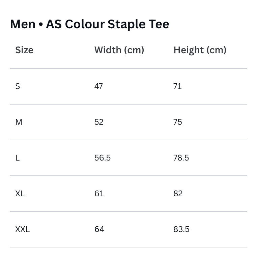
Task: Click the M size label
Action: click(x=19, y=122)
